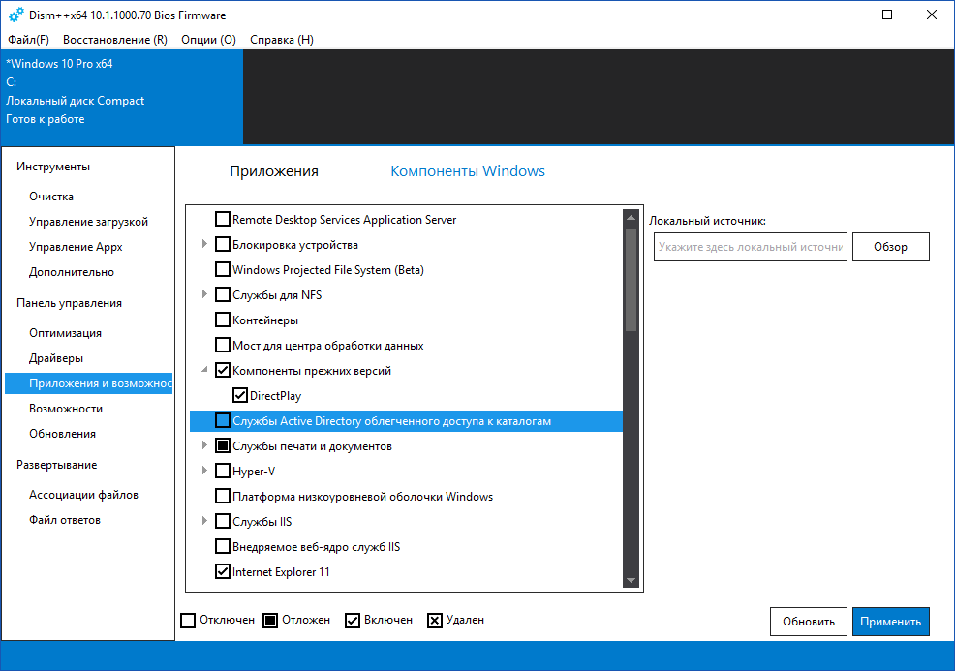955x671 pixels.
Task: Check Службы Active Directory облегченного доступа checkbox
Action: pos(223,421)
